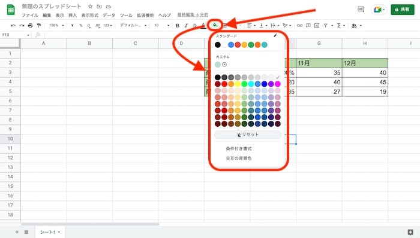Toggle bold formatting
Viewport: 420px width, 238px height.
pos(178,26)
